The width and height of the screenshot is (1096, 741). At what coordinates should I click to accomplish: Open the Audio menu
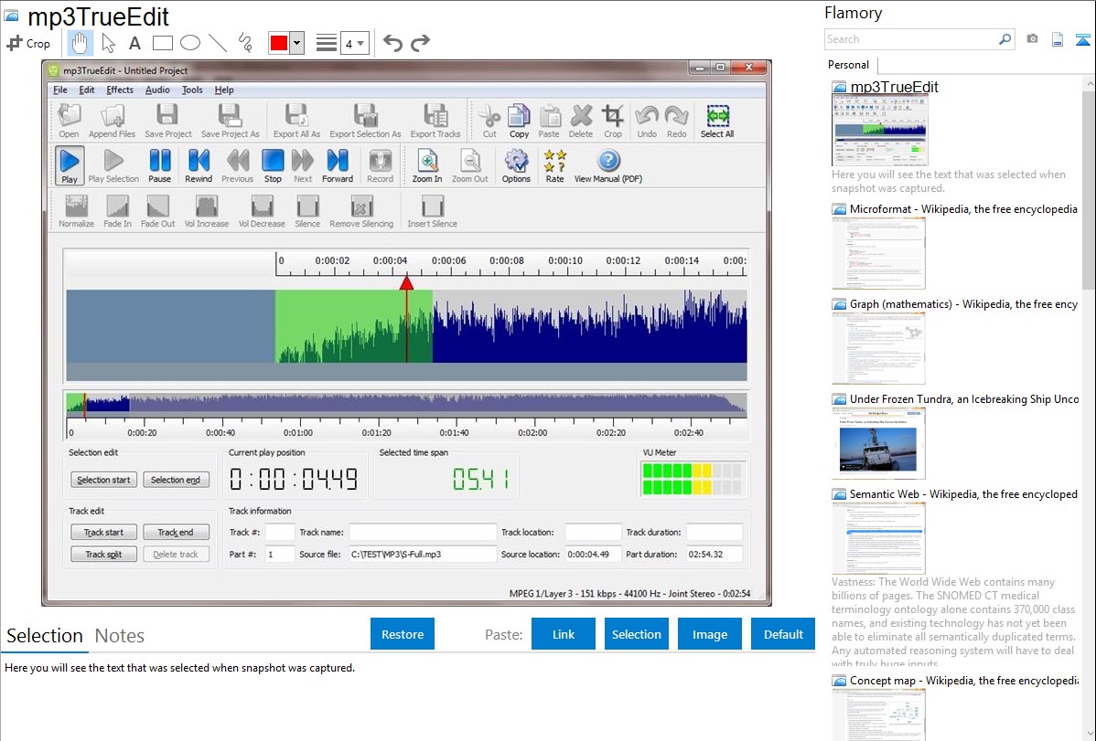click(x=157, y=90)
